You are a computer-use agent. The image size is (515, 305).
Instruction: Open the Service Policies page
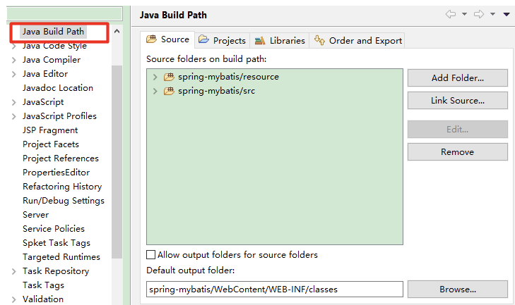point(54,229)
